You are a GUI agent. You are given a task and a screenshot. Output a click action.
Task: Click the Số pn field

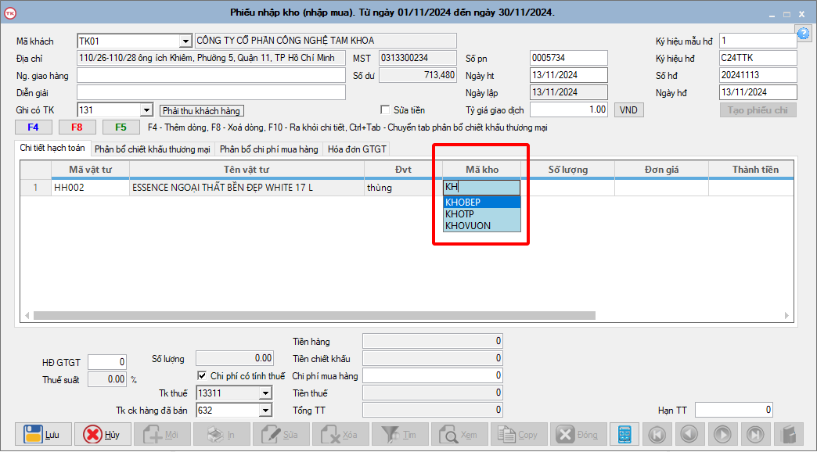(x=568, y=58)
